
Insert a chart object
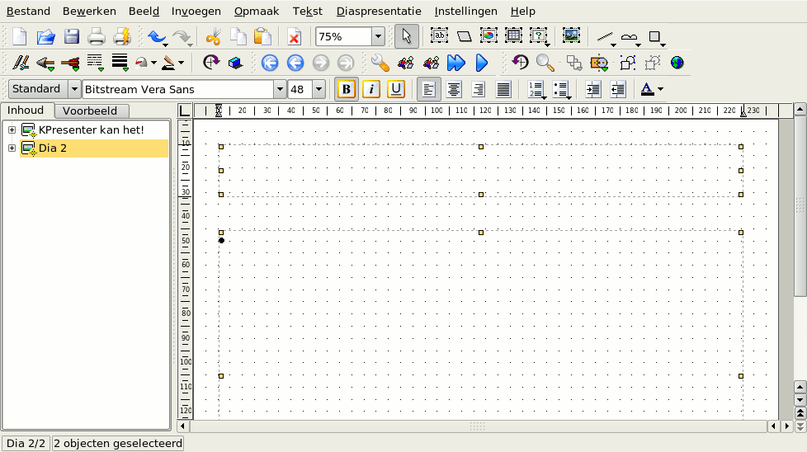pos(489,36)
